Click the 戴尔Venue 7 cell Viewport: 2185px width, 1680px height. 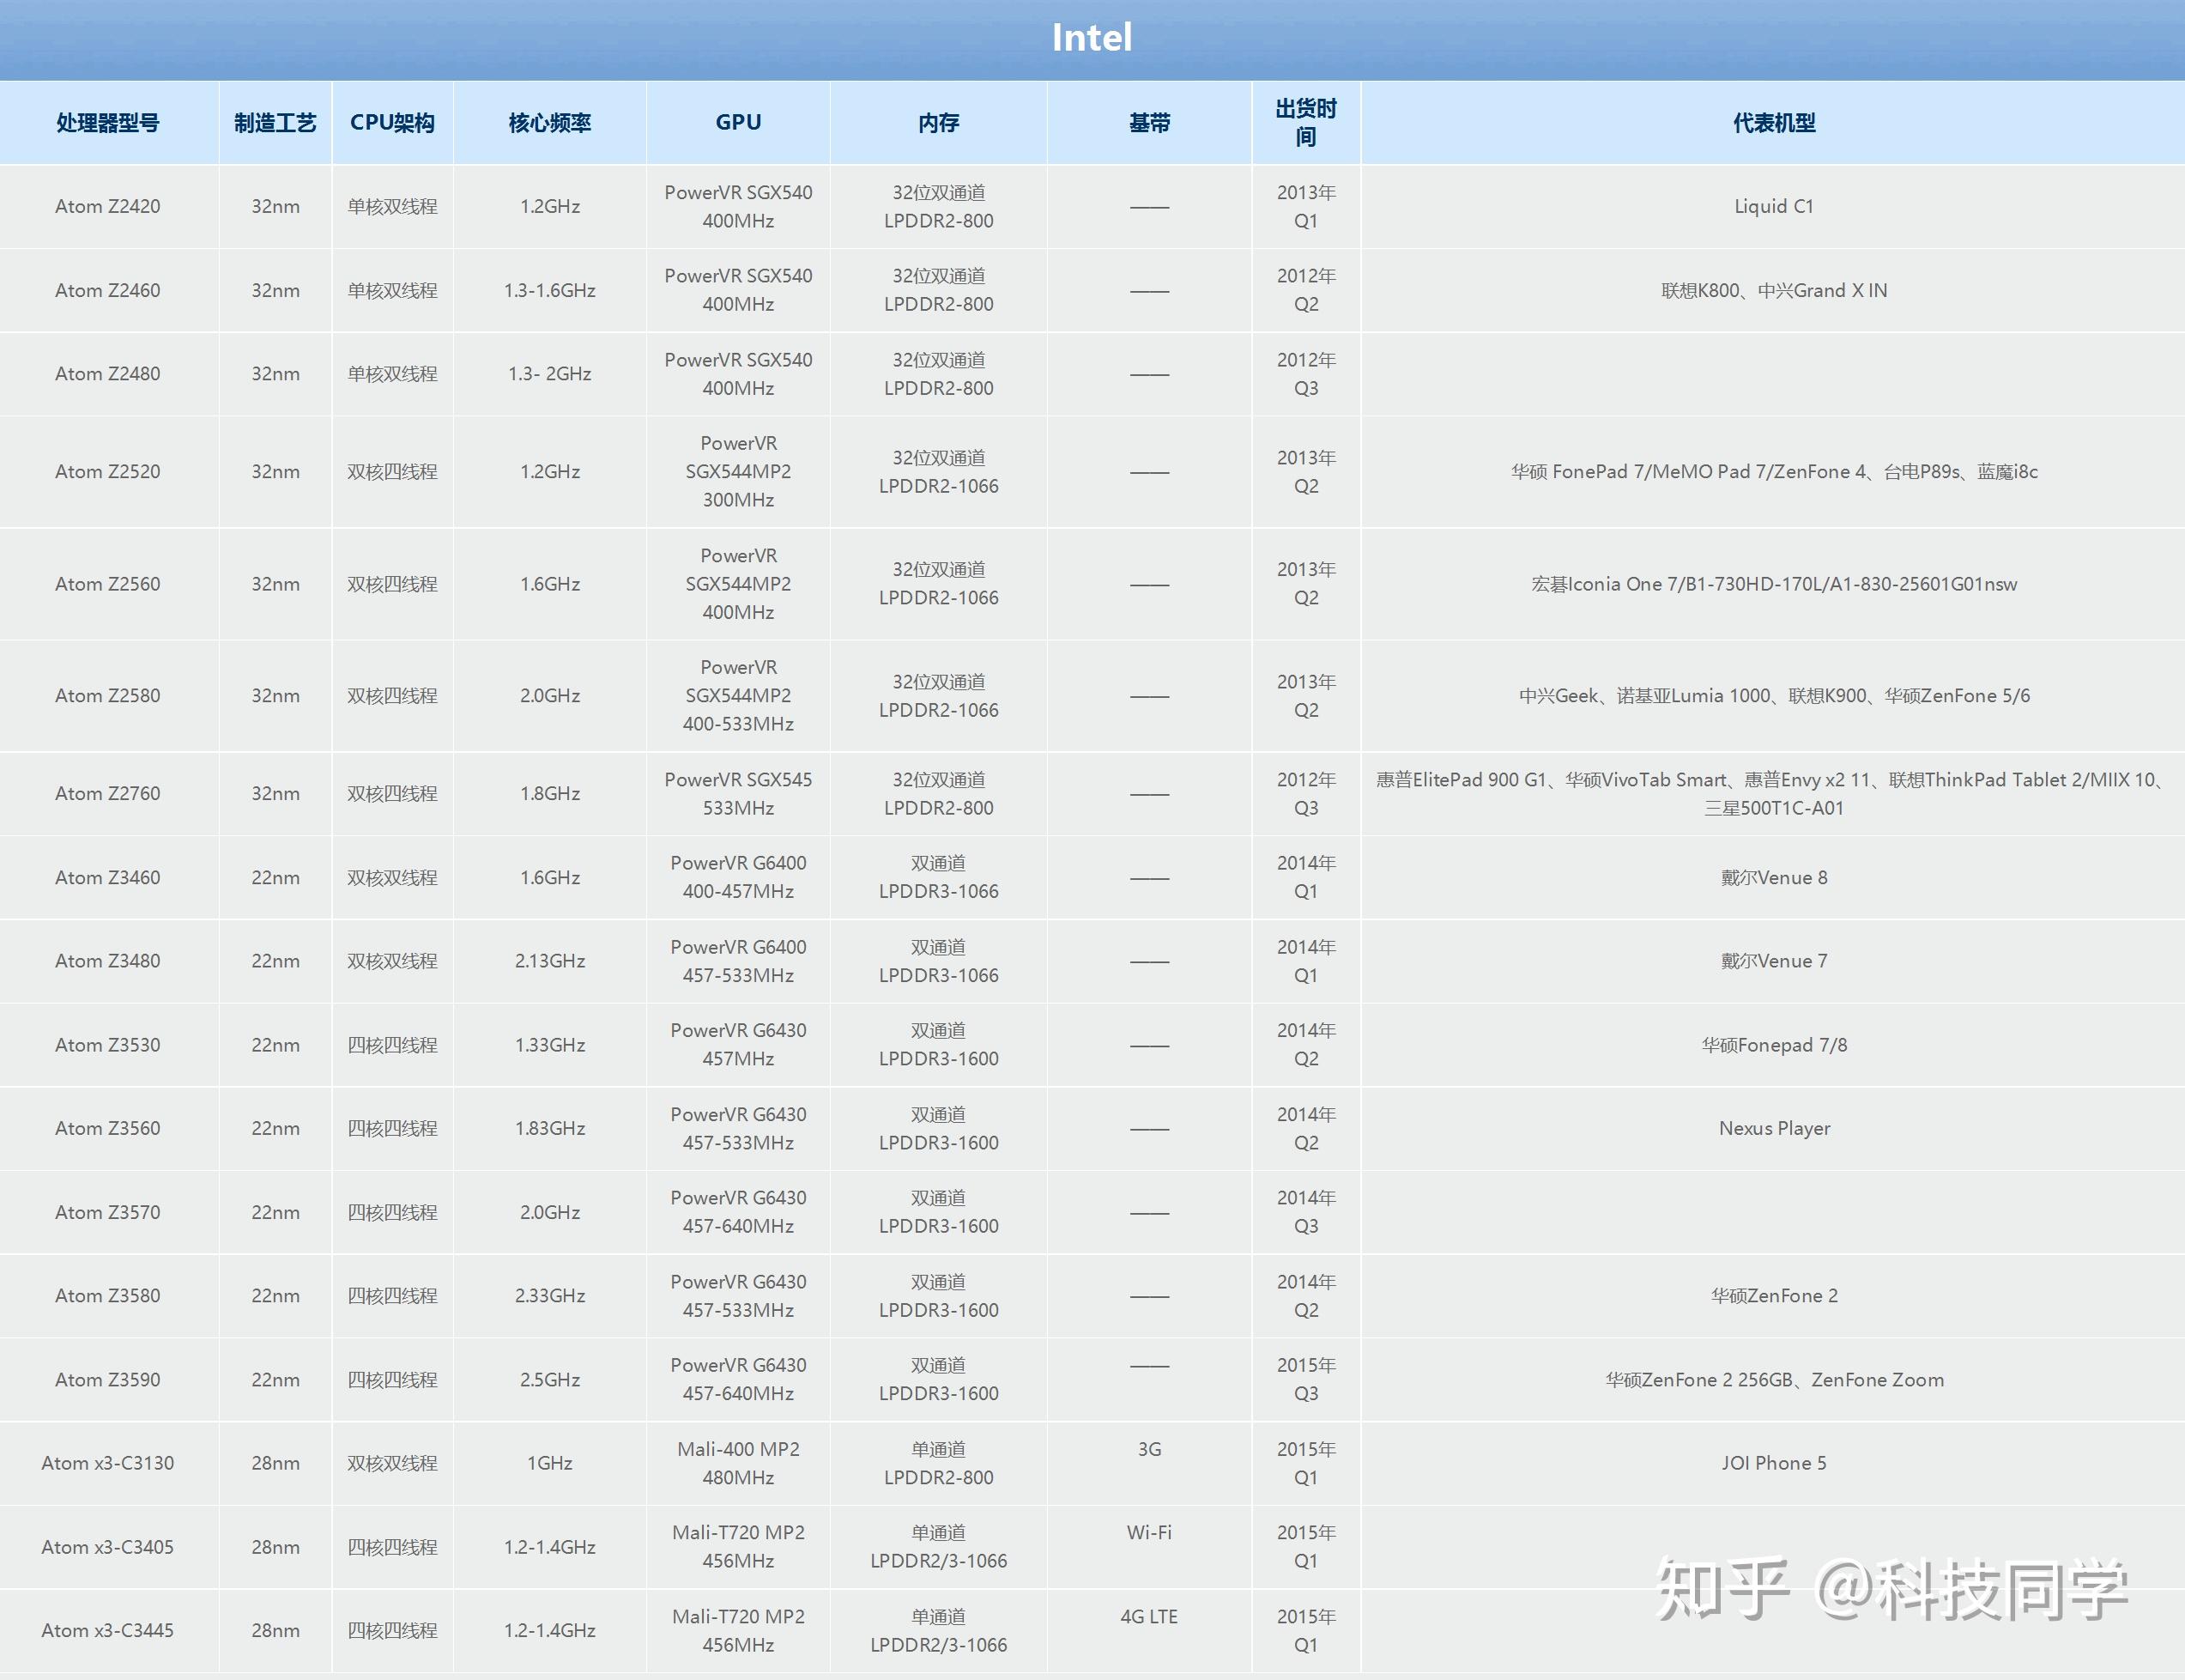coord(1773,961)
